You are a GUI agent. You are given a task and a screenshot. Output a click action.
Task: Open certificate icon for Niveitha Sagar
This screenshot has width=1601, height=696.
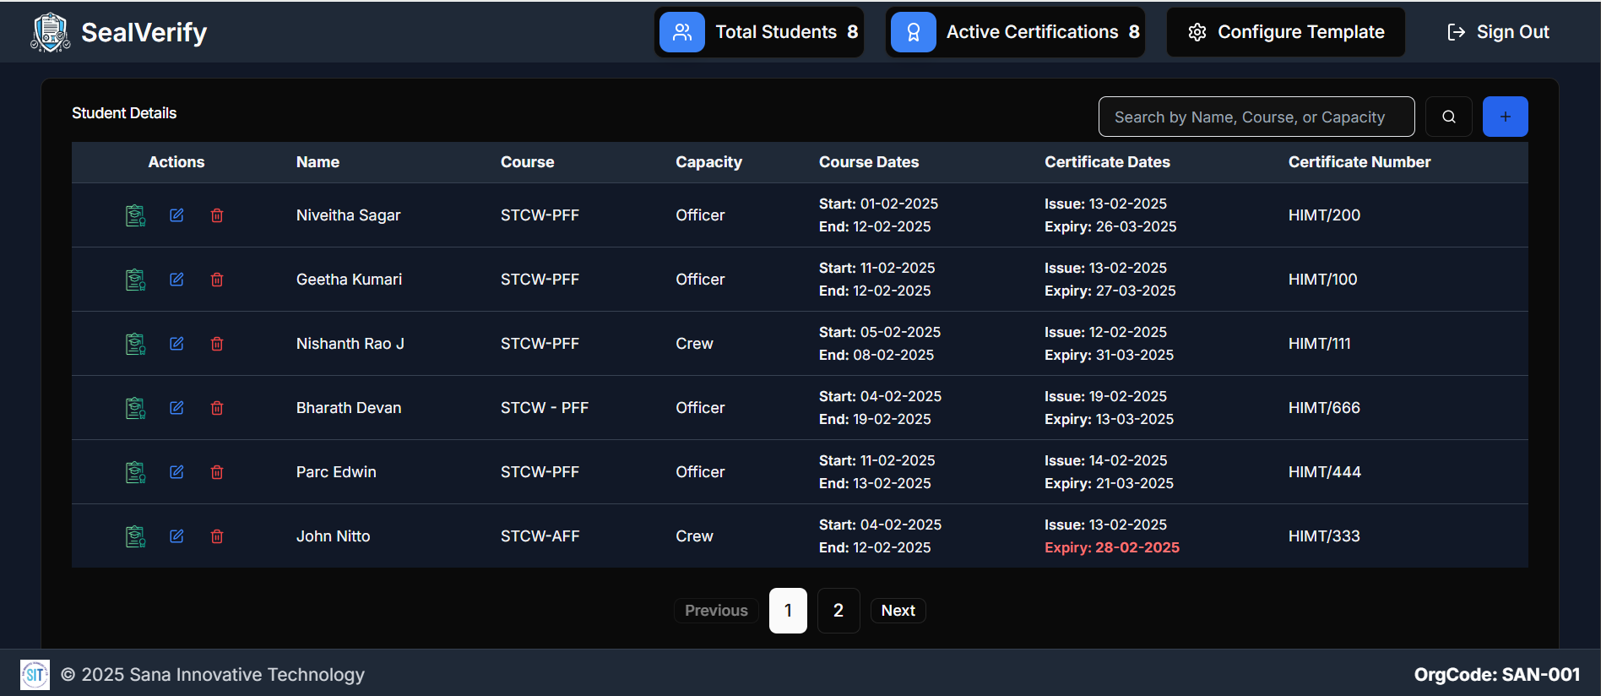tap(135, 215)
